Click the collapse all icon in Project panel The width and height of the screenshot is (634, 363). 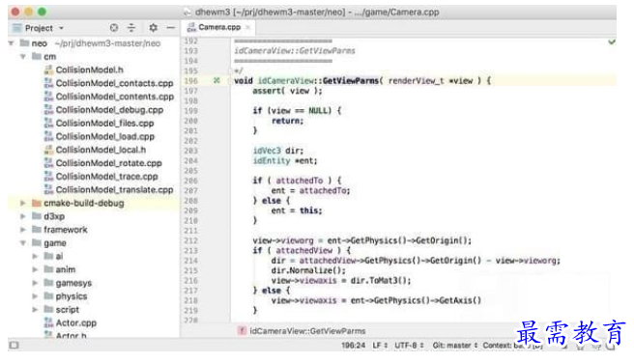(131, 27)
